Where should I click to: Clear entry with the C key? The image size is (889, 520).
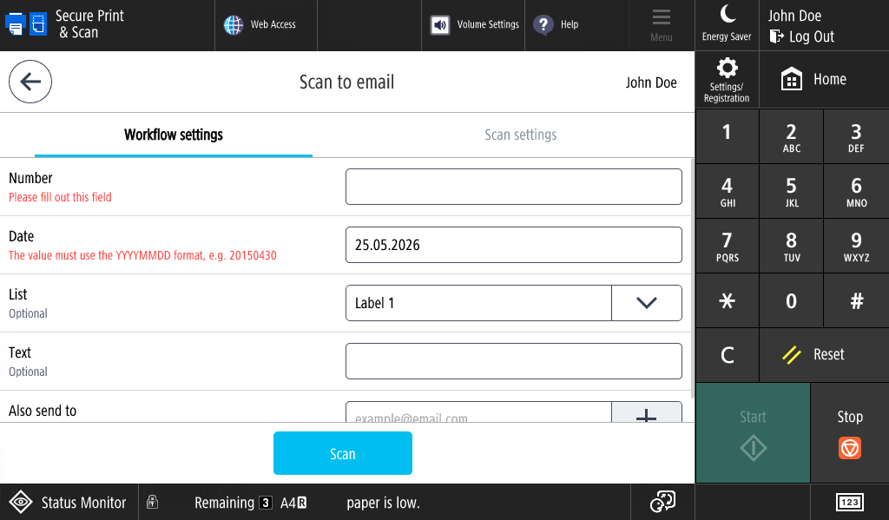727,355
